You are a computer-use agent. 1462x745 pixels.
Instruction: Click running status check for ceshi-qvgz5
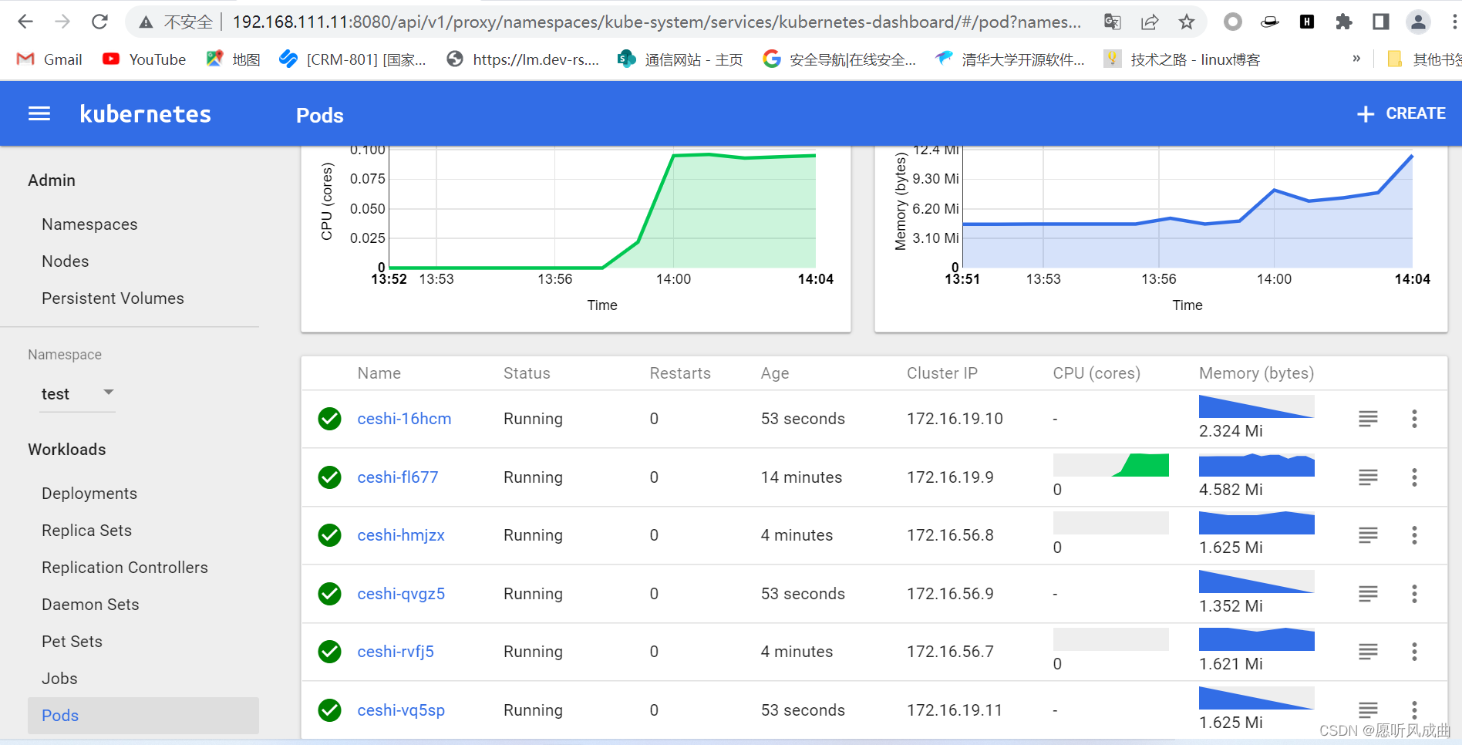(x=330, y=594)
